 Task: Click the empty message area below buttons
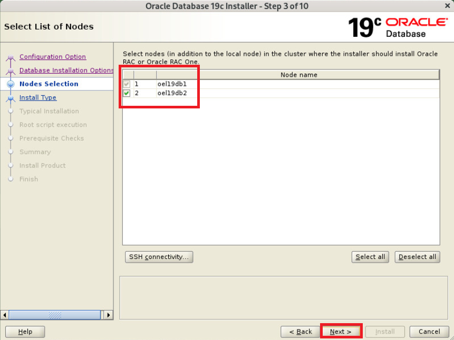coord(284,298)
